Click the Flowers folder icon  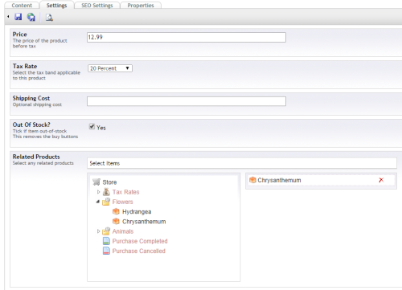[106, 202]
